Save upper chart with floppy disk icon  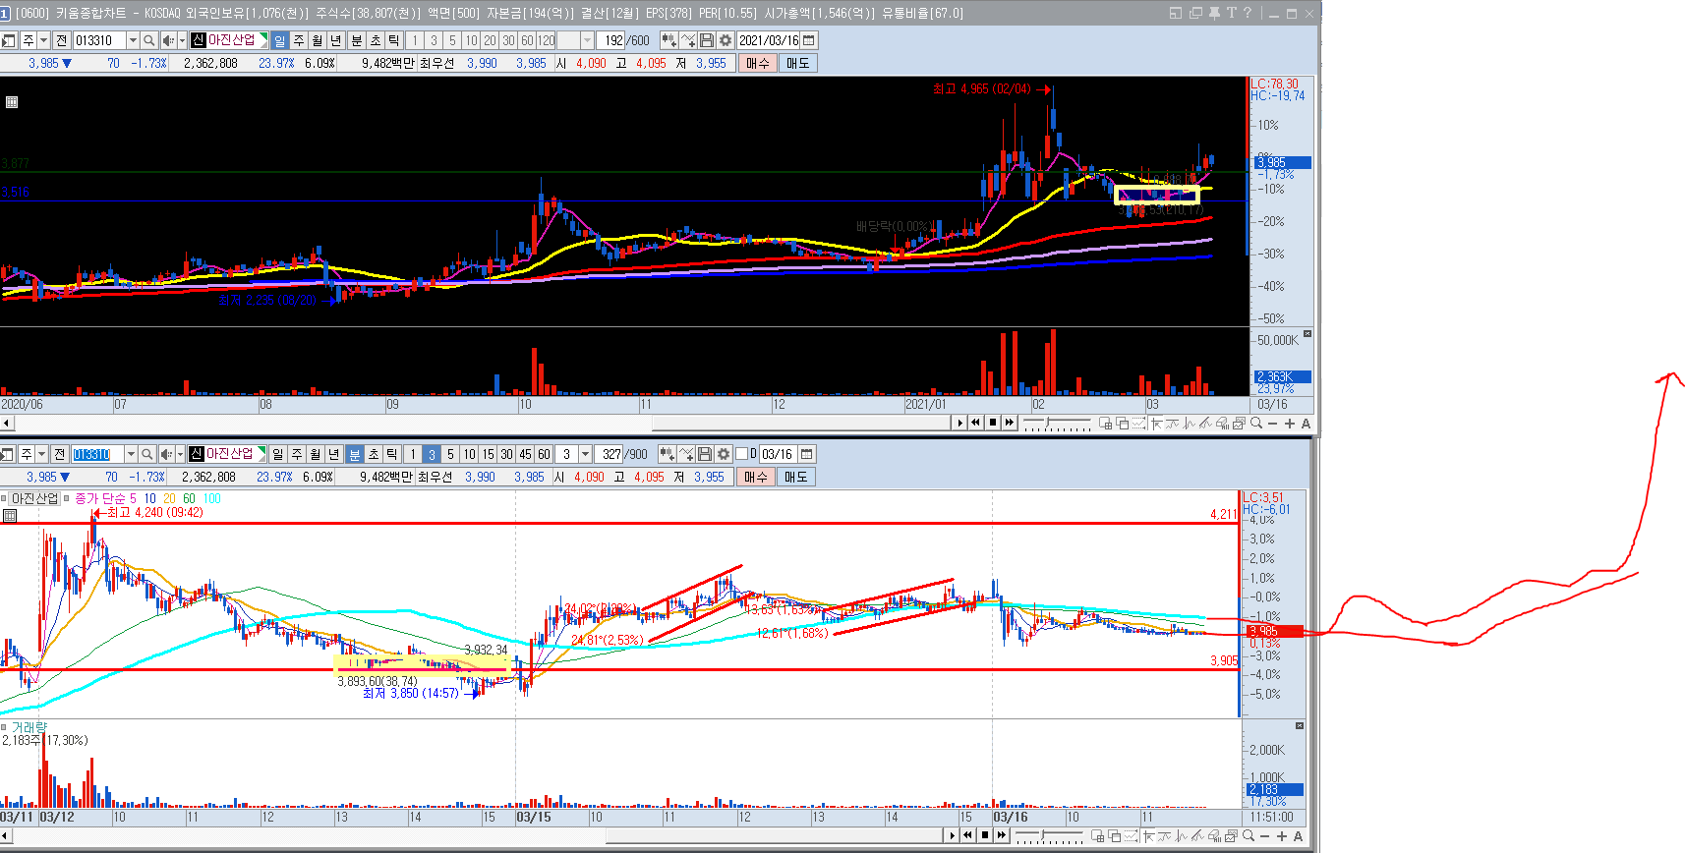[706, 40]
